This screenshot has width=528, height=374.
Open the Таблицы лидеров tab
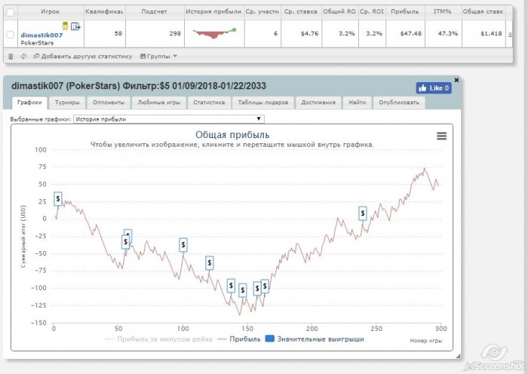[x=263, y=103]
